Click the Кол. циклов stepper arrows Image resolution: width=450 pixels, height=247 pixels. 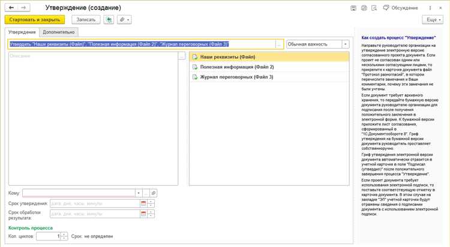[x=64, y=236]
